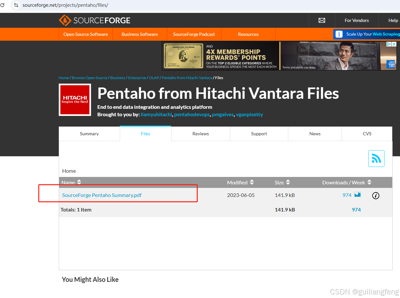Click the Scale Up Your Web Scraping banner
This screenshot has height=298, width=400.
tap(366, 34)
